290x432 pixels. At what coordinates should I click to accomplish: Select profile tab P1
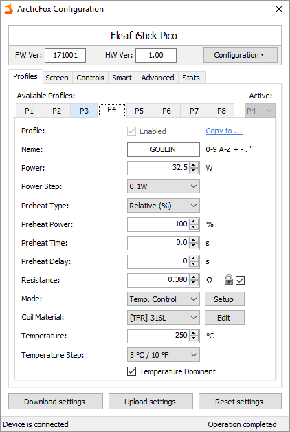coord(29,111)
